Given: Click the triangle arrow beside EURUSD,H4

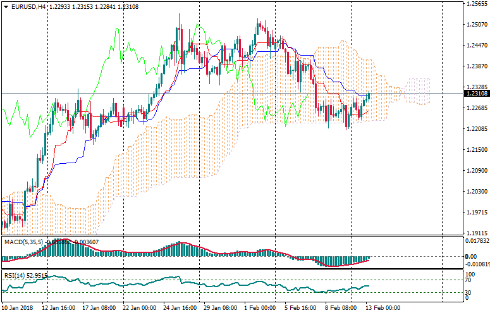Looking at the screenshot, I should click(x=5, y=7).
